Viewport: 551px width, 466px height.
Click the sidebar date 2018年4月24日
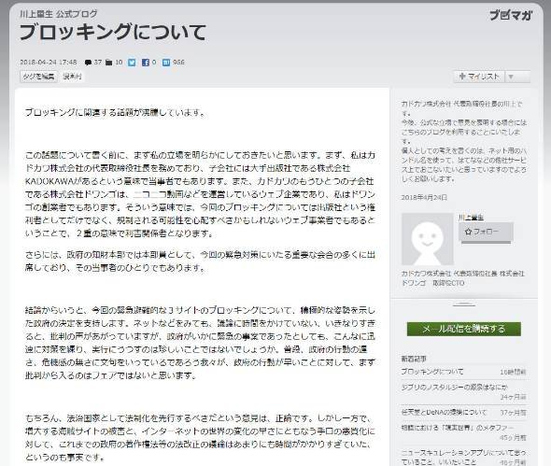pyautogui.click(x=424, y=197)
